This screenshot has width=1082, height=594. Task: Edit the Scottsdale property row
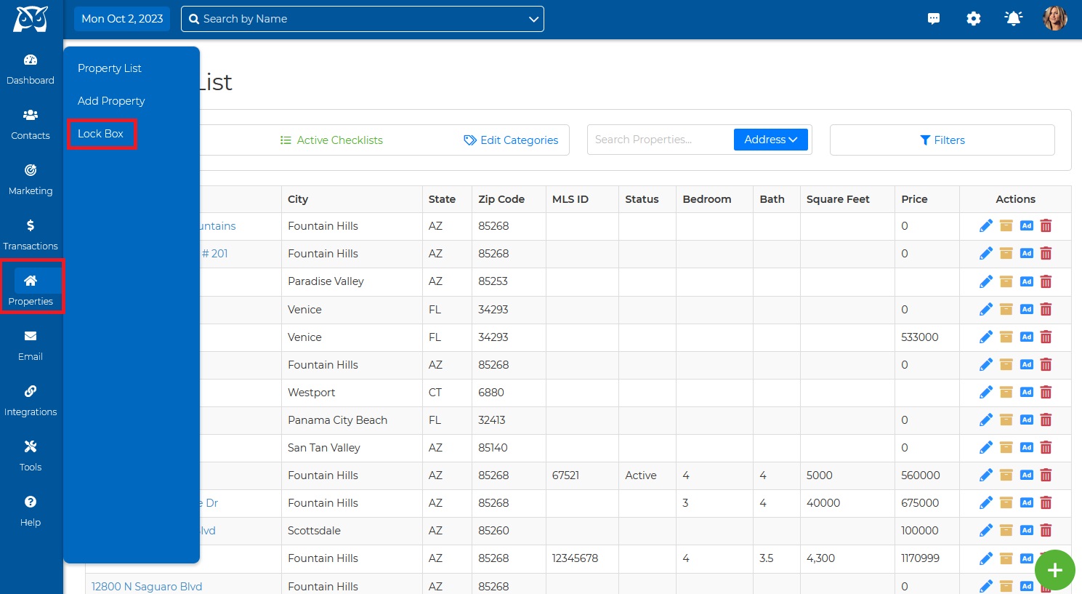(x=986, y=531)
